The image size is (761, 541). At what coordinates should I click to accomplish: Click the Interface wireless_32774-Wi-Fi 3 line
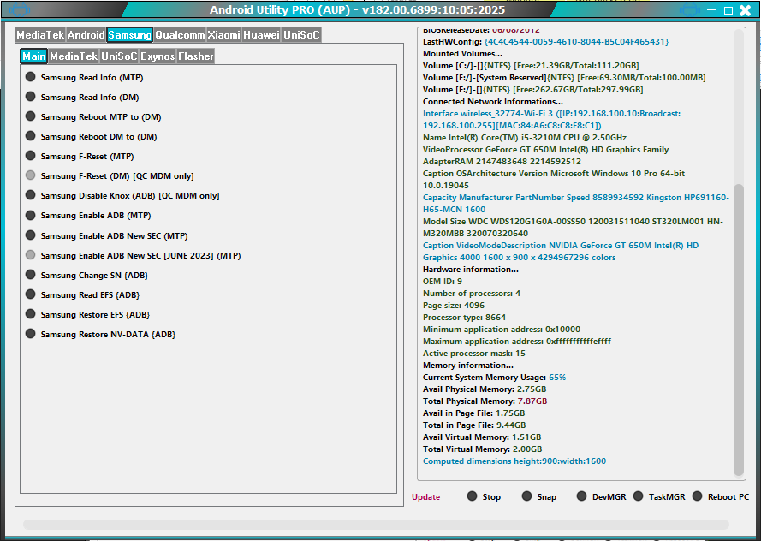[551, 119]
